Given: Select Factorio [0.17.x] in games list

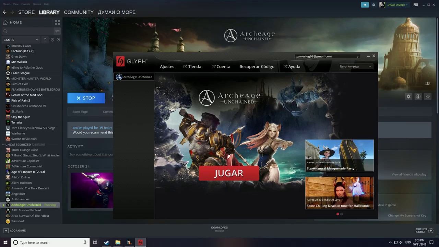Looking at the screenshot, I should tap(22, 51).
